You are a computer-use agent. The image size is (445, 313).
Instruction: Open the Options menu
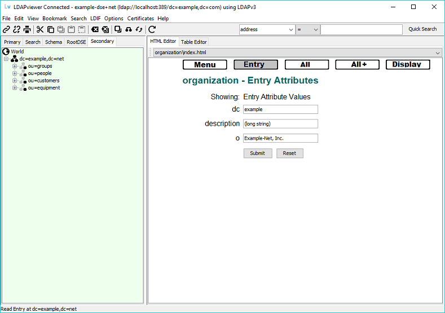point(113,19)
